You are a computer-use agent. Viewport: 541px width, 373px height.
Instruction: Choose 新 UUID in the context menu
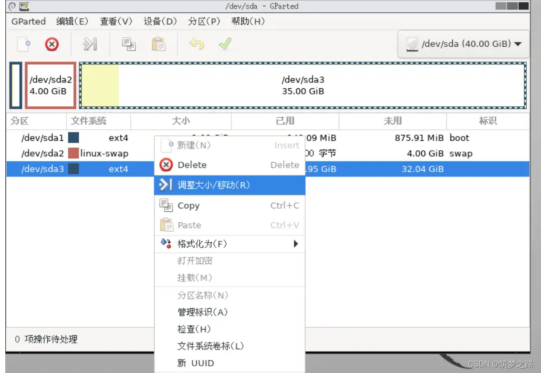pos(230,363)
